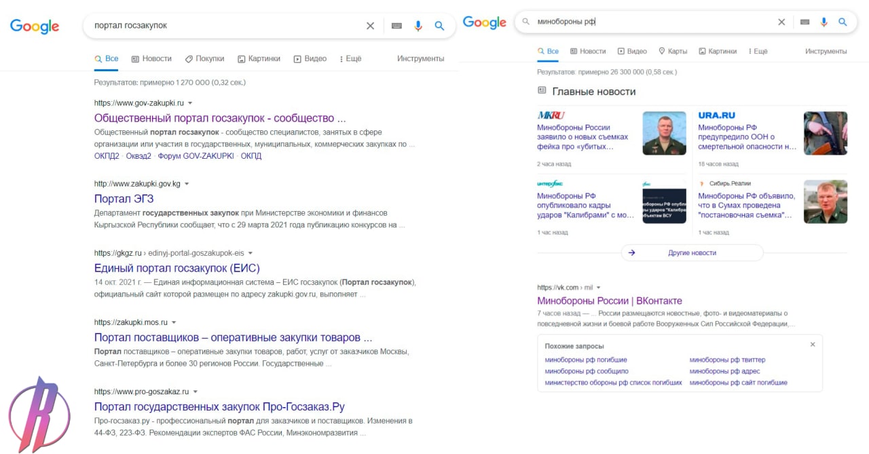Switch to 'Новости' tab in left window

click(151, 58)
